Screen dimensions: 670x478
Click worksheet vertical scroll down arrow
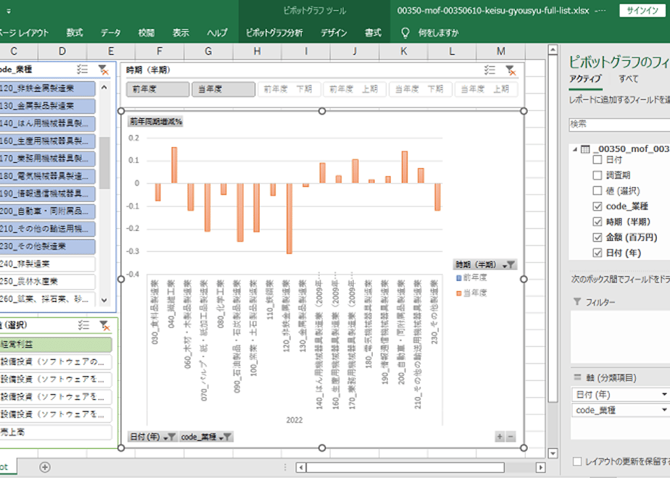pyautogui.click(x=553, y=453)
